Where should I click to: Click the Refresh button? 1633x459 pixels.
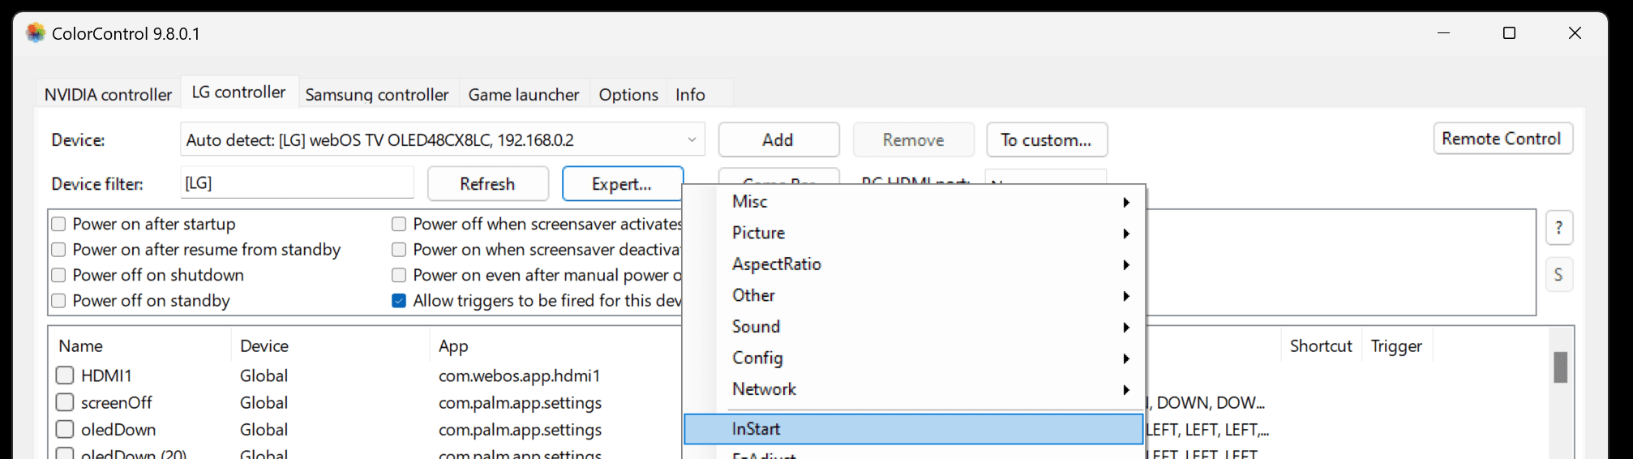[x=488, y=183]
